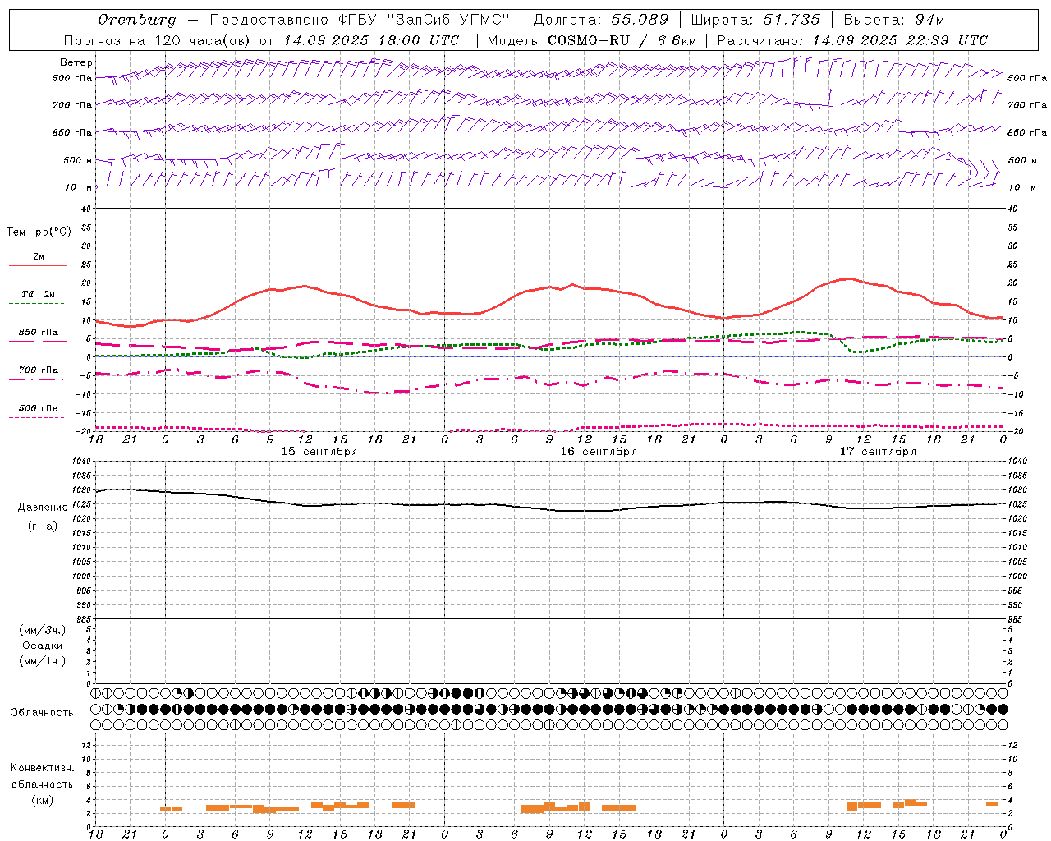This screenshot has height=841, width=1051.
Task: Select the "Облачность" cloud cover label
Action: (x=42, y=713)
